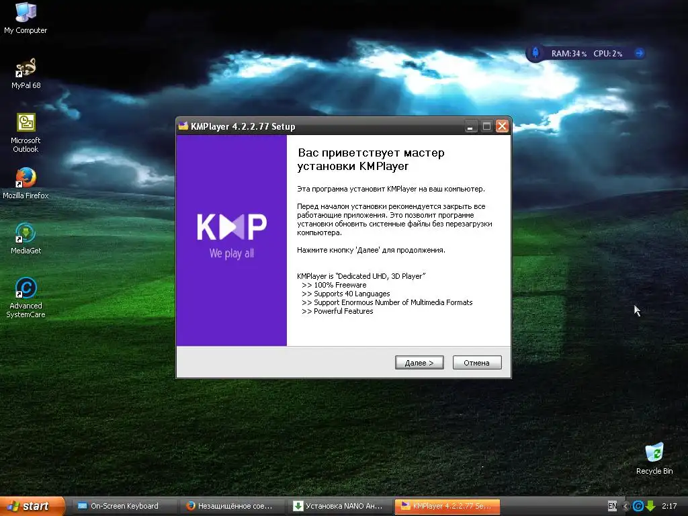Click the rocket boost icon in RAM widget
Viewport: 688px width, 516px height.
point(535,53)
